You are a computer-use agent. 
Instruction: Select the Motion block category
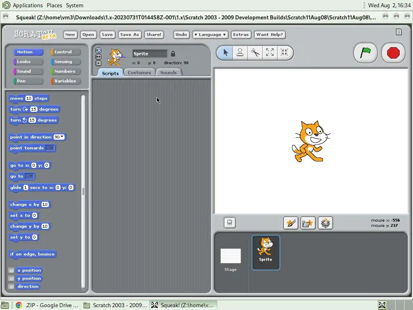28,52
